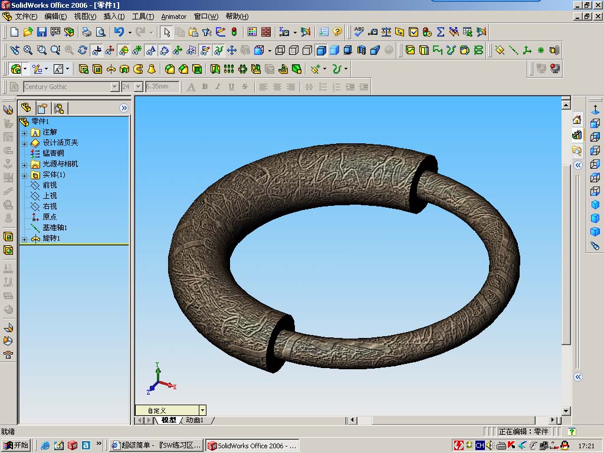
Task: Click the Open file icon
Action: [28, 32]
